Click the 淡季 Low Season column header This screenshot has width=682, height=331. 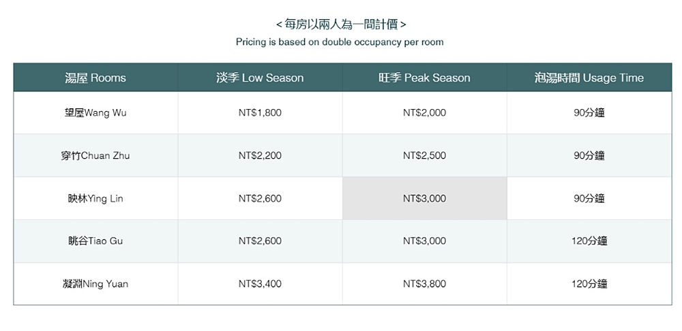(x=260, y=78)
